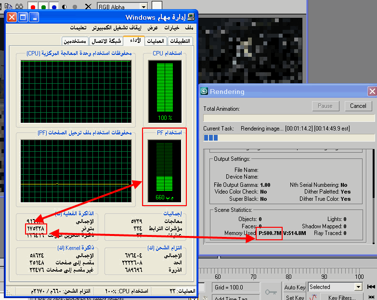This screenshot has height=300, width=377.
Task: Open the Selected key filter dropdown
Action: (x=358, y=287)
